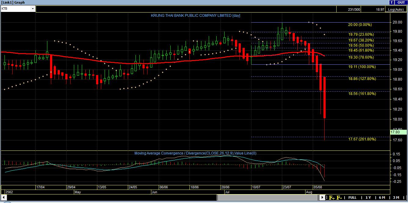This screenshot has height=203, width=408.
Task: Click the 10/07 date marker
Action: 256,187
